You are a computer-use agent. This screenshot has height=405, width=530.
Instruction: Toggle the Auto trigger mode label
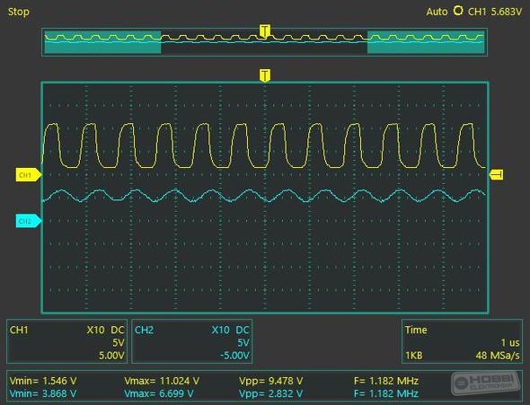pos(437,12)
